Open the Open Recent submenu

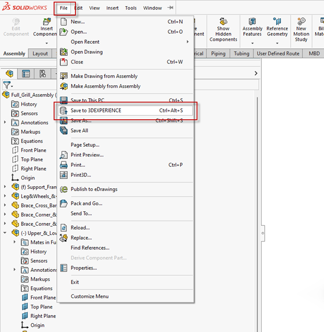(x=126, y=42)
